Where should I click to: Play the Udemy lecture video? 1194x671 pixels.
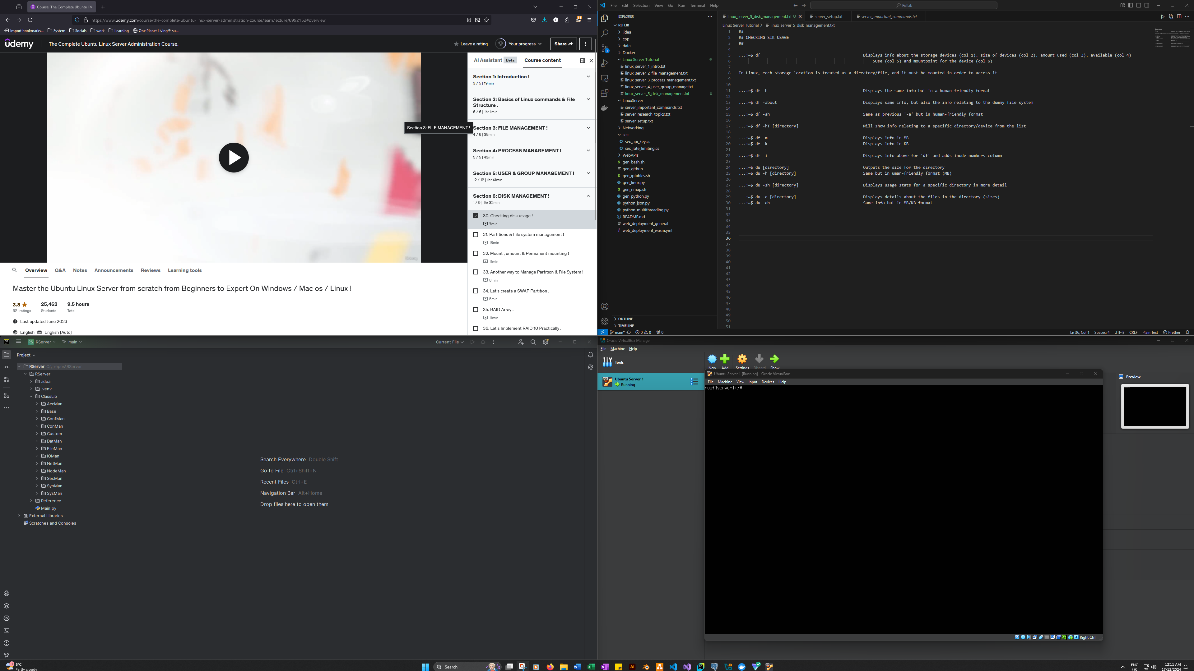[234, 158]
